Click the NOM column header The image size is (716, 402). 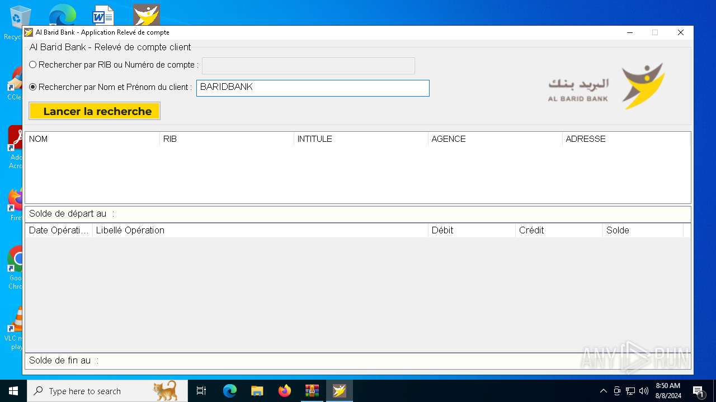click(x=92, y=139)
